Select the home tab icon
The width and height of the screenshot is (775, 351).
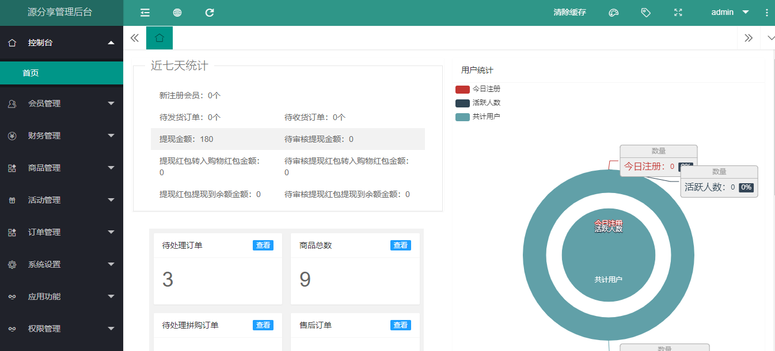pyautogui.click(x=159, y=38)
